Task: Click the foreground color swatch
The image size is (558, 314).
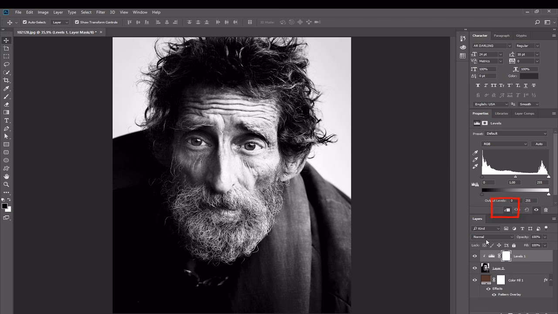Action: tap(4, 205)
